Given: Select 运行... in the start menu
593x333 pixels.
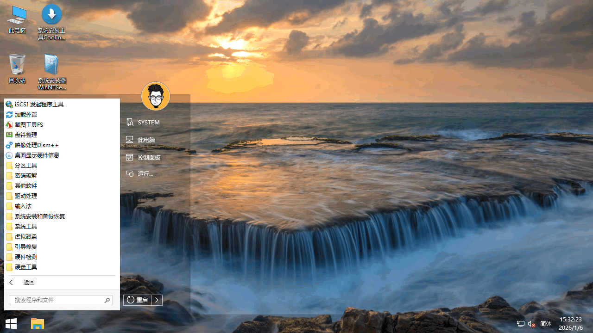Looking at the screenshot, I should [145, 174].
